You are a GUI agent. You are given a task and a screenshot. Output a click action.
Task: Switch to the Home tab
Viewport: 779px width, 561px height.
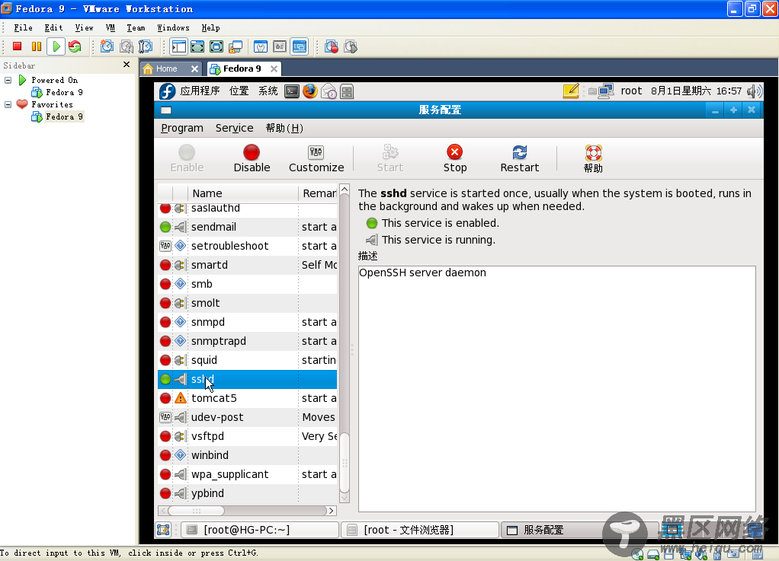(166, 69)
